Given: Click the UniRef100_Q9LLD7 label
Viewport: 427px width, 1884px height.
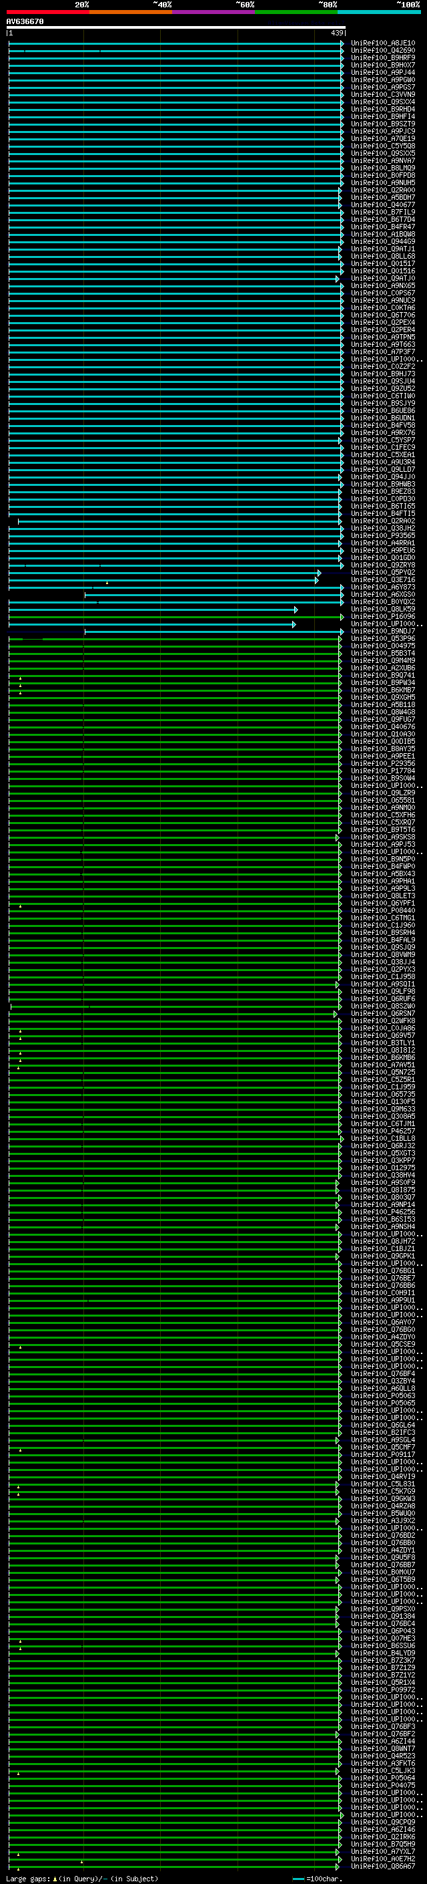Looking at the screenshot, I should tap(383, 470).
